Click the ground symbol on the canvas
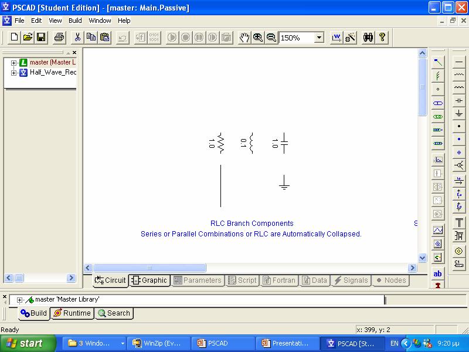 (x=284, y=182)
